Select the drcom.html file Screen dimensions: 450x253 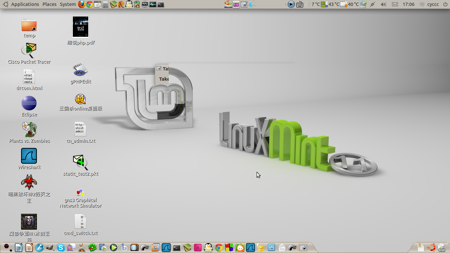(x=29, y=80)
